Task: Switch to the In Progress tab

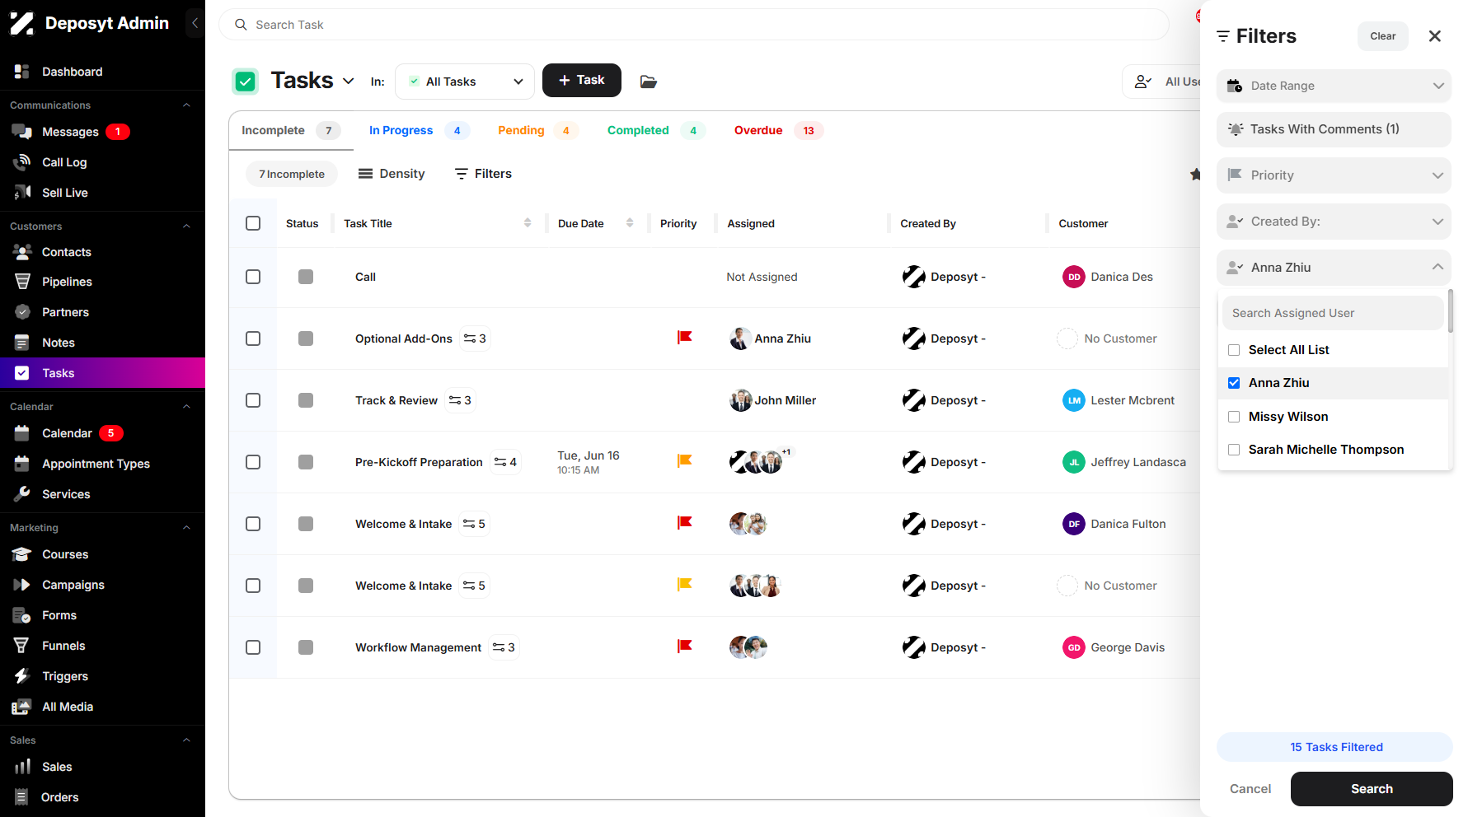Action: tap(419, 130)
